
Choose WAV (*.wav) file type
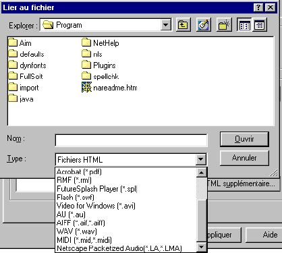coord(126,231)
